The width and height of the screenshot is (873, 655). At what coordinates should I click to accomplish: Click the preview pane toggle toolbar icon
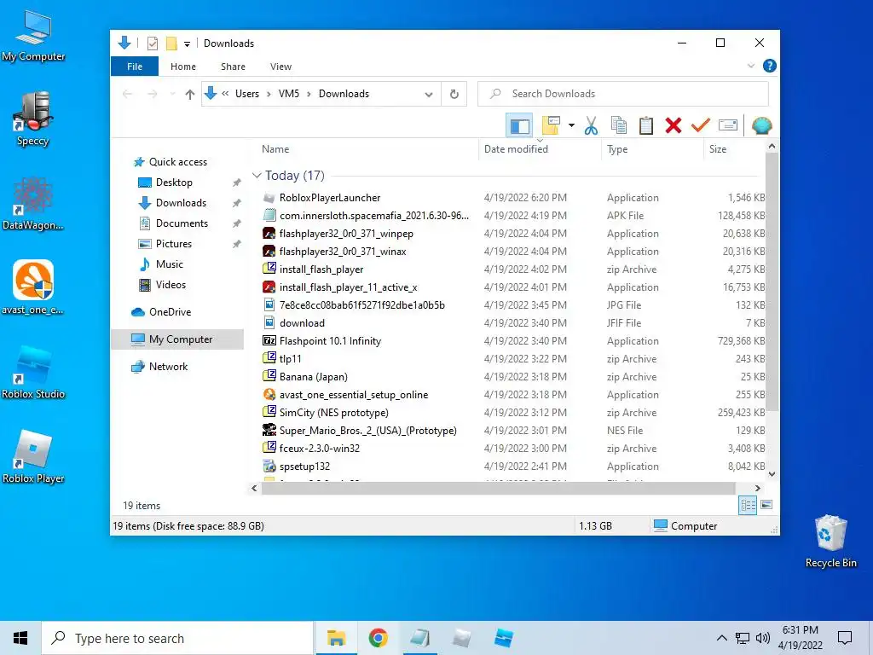[x=519, y=126]
